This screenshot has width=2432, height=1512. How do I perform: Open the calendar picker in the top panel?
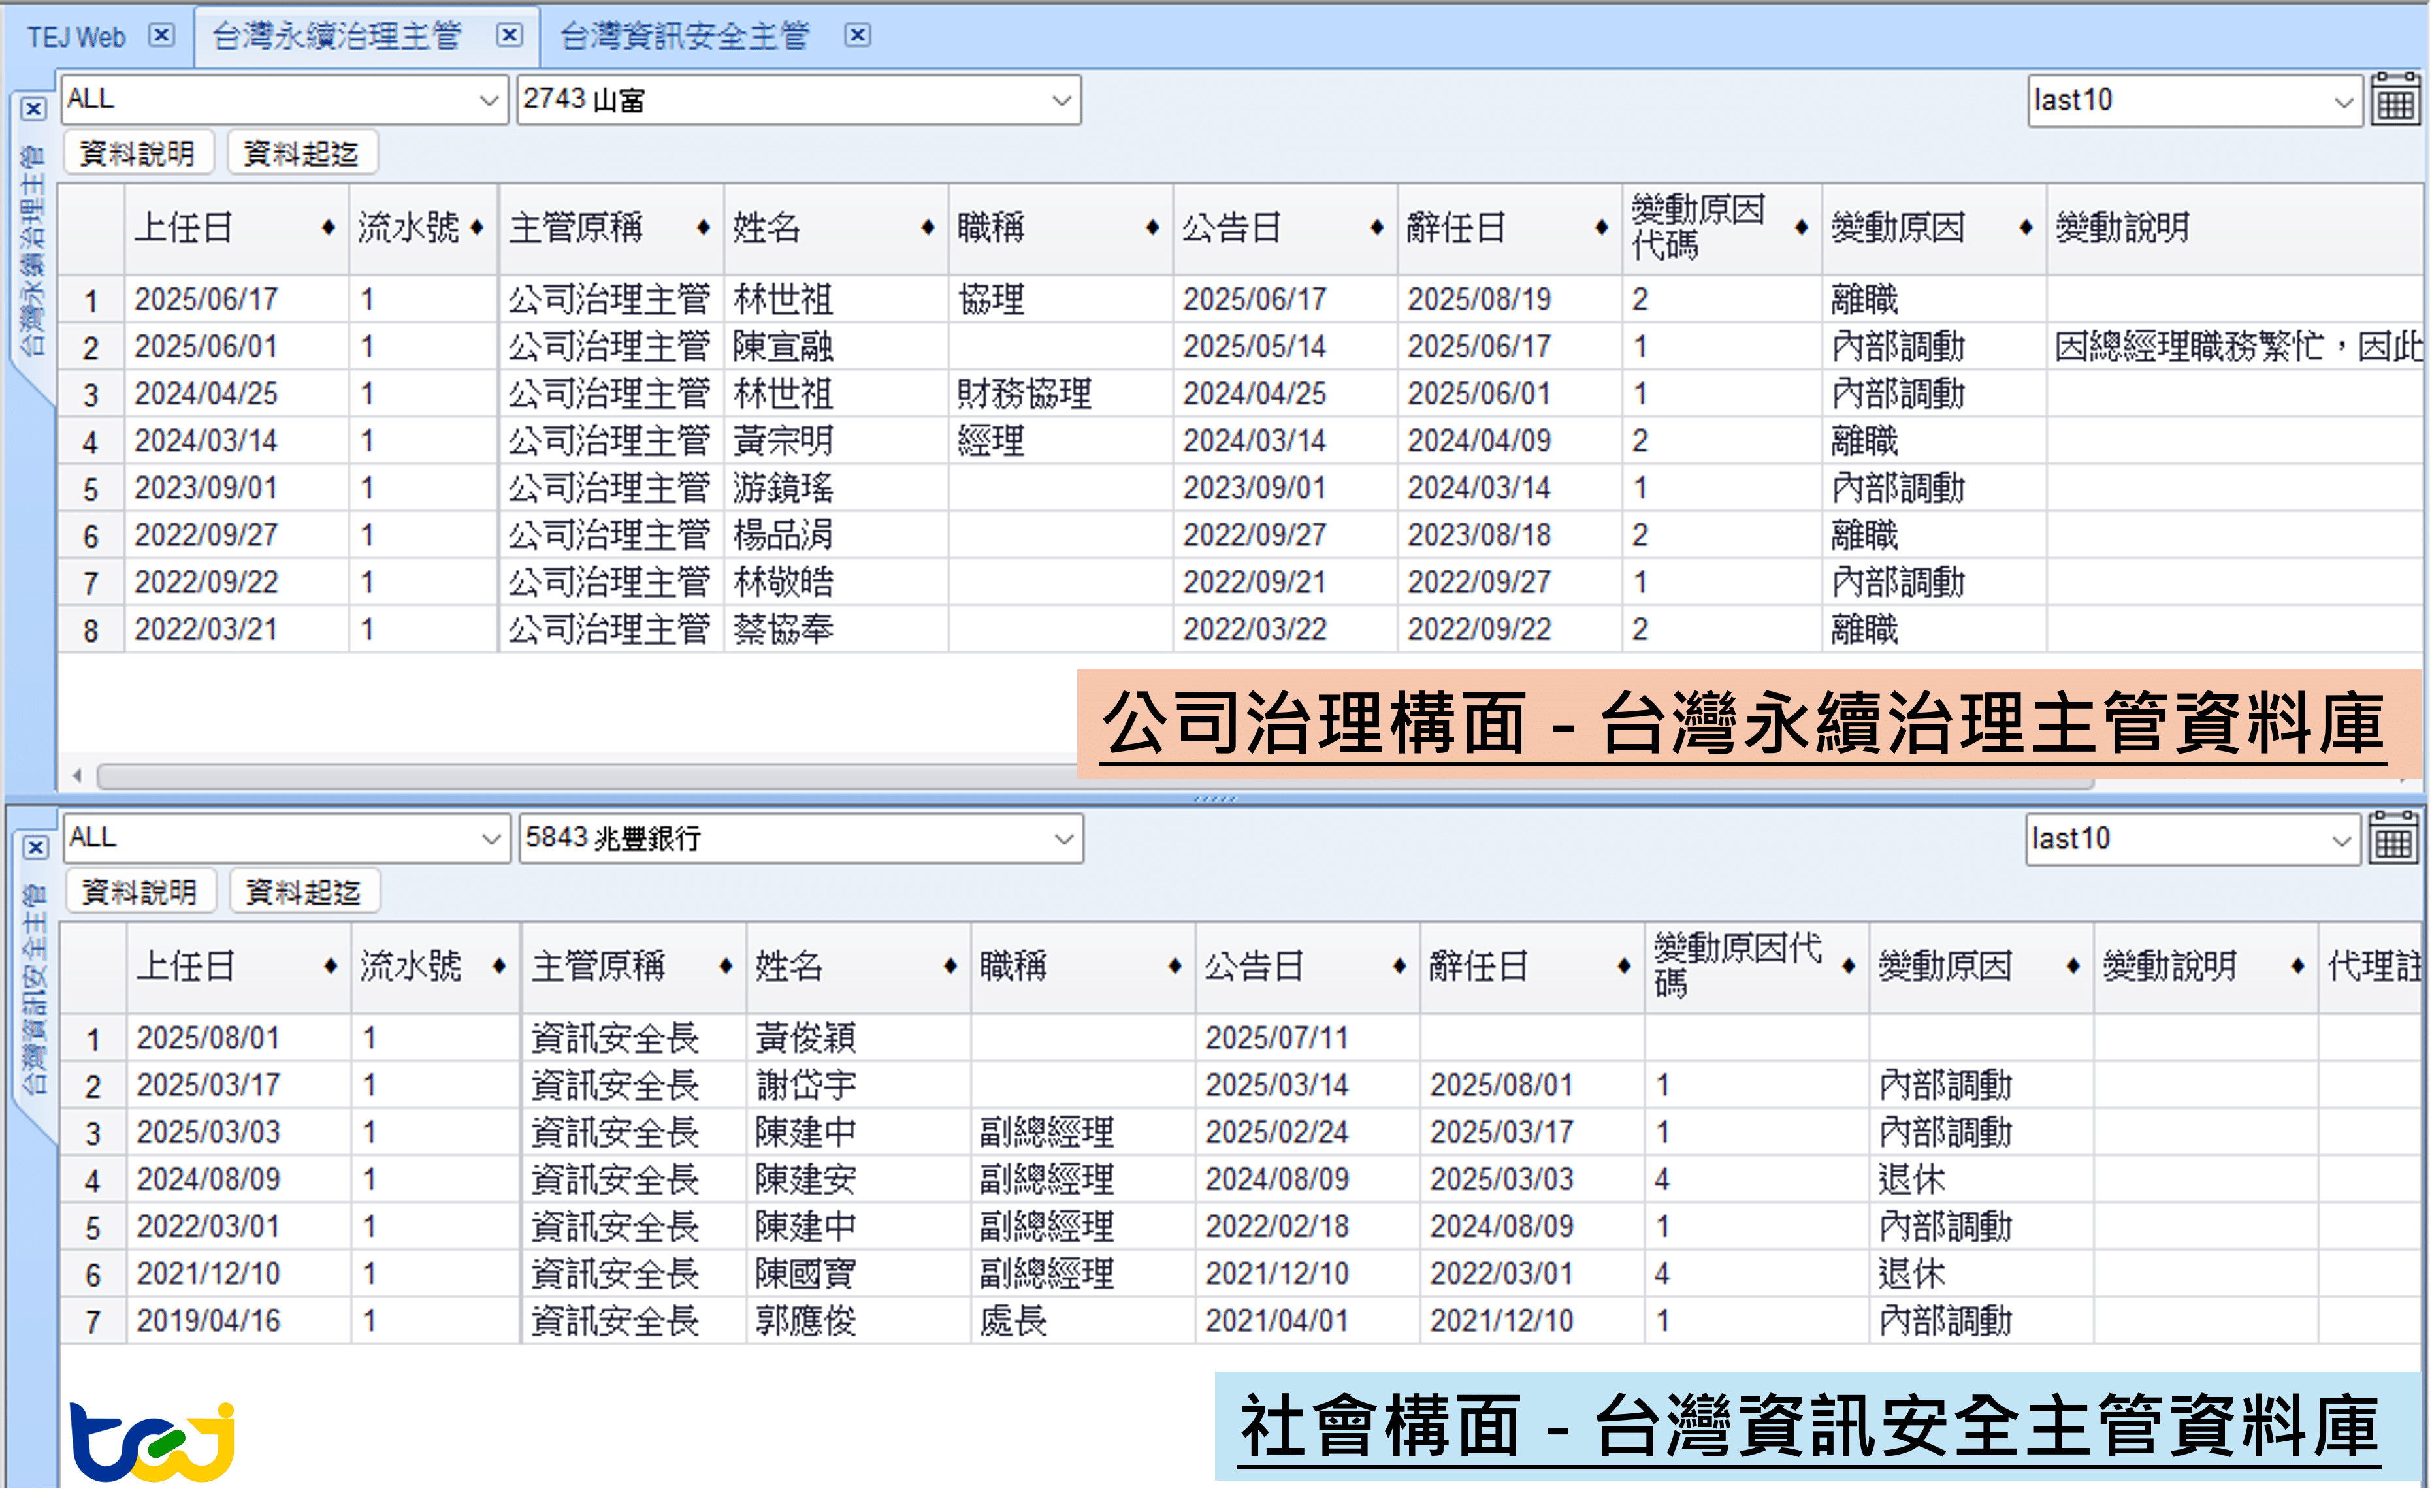coord(2395,100)
